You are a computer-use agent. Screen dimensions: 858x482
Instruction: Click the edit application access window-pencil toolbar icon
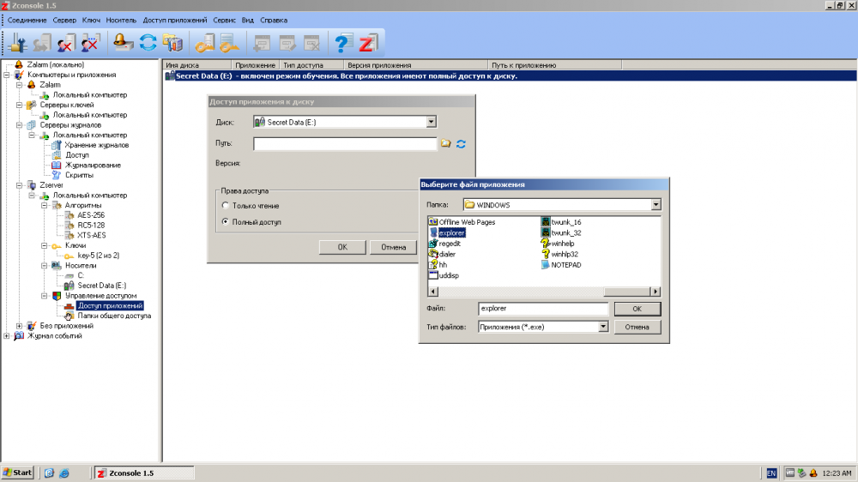point(287,43)
